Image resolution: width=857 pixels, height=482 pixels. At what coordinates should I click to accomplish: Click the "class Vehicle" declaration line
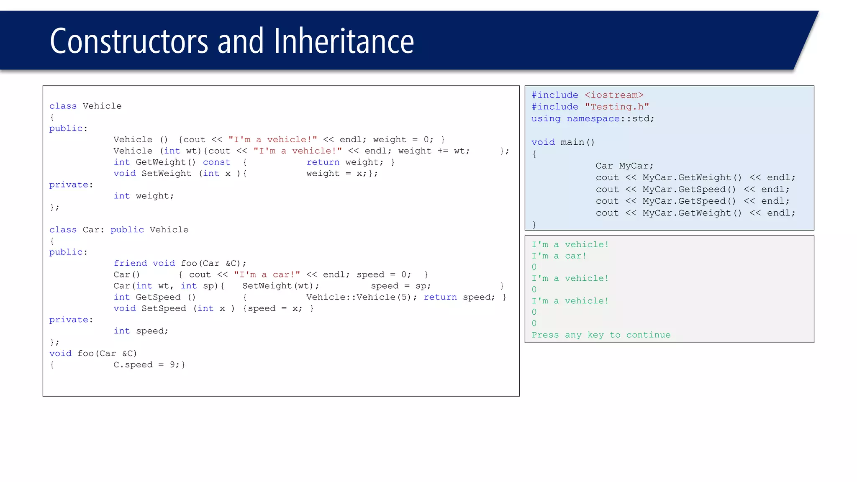(x=85, y=106)
